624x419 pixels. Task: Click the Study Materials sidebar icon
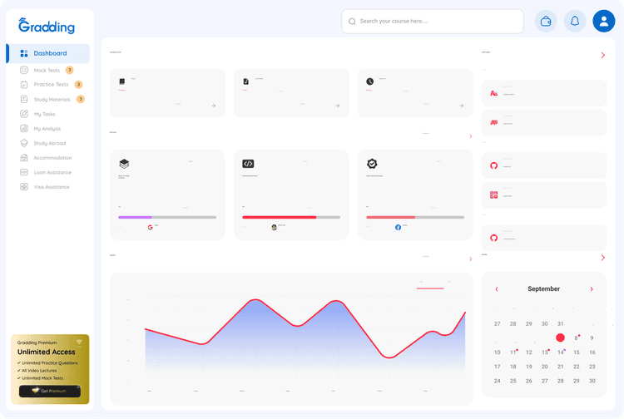click(24, 99)
